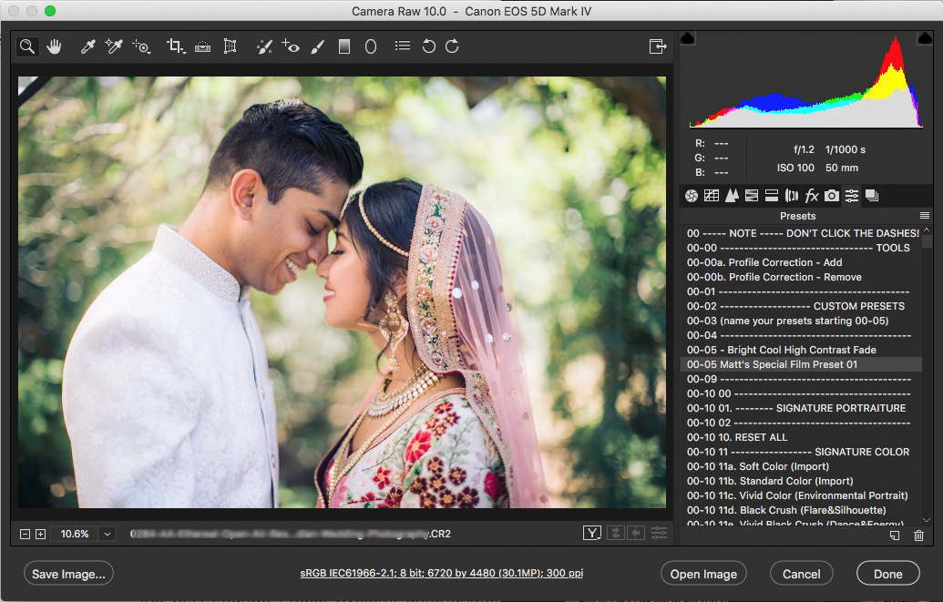Open the zoom level dropdown
Viewport: 943px width, 602px height.
point(108,534)
